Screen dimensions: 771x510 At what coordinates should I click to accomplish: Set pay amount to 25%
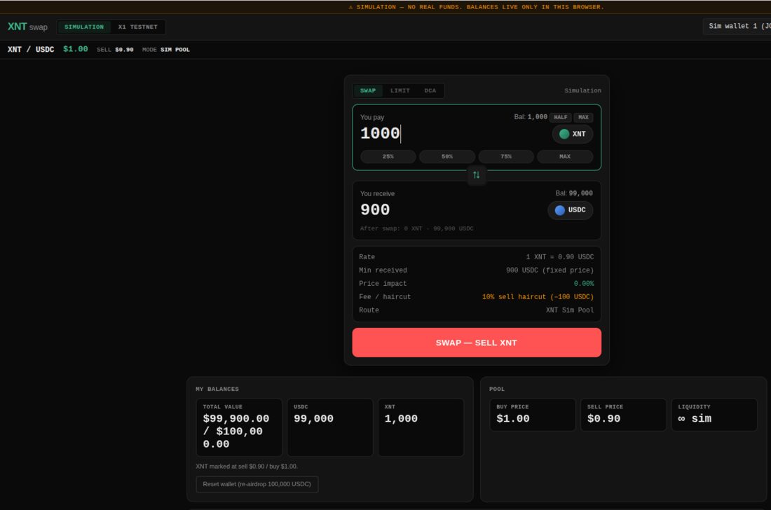point(388,156)
